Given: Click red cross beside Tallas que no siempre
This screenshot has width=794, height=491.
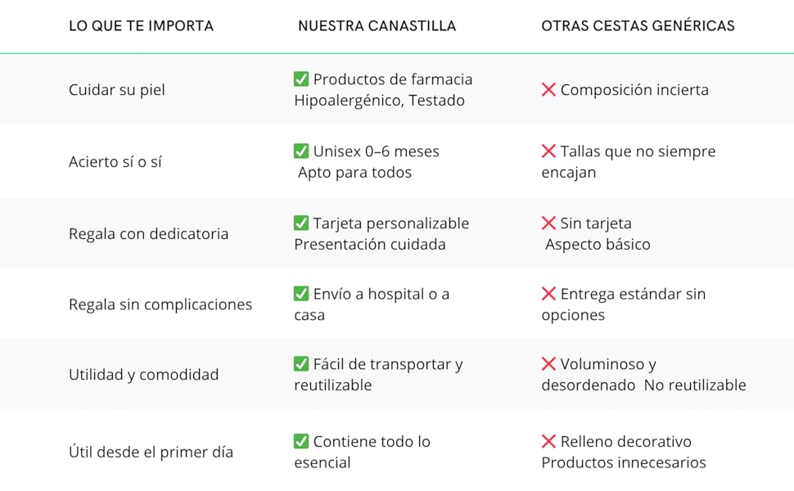Looking at the screenshot, I should [548, 151].
